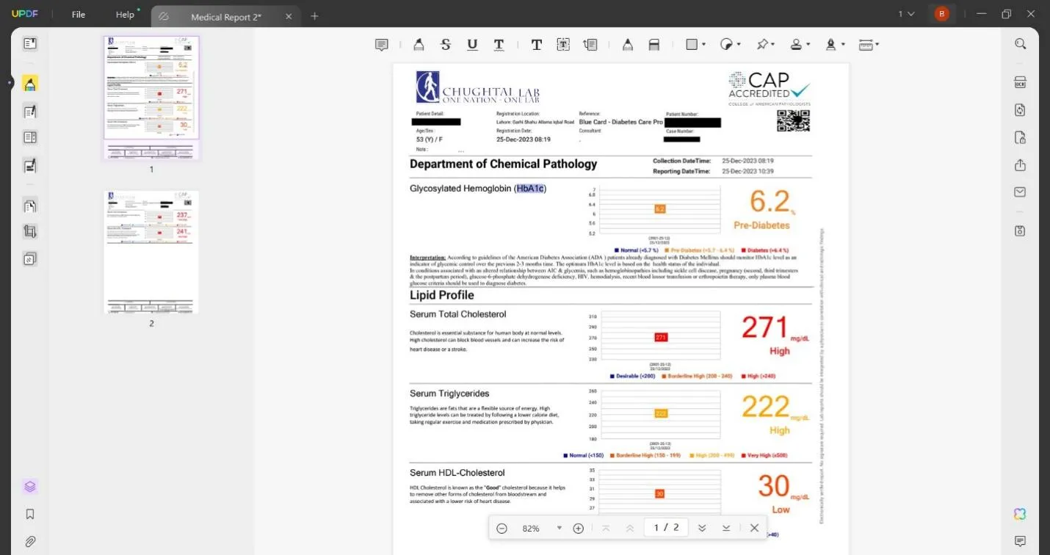1050x555 pixels.
Task: Open the Search magnifier in right sidebar
Action: [1020, 44]
